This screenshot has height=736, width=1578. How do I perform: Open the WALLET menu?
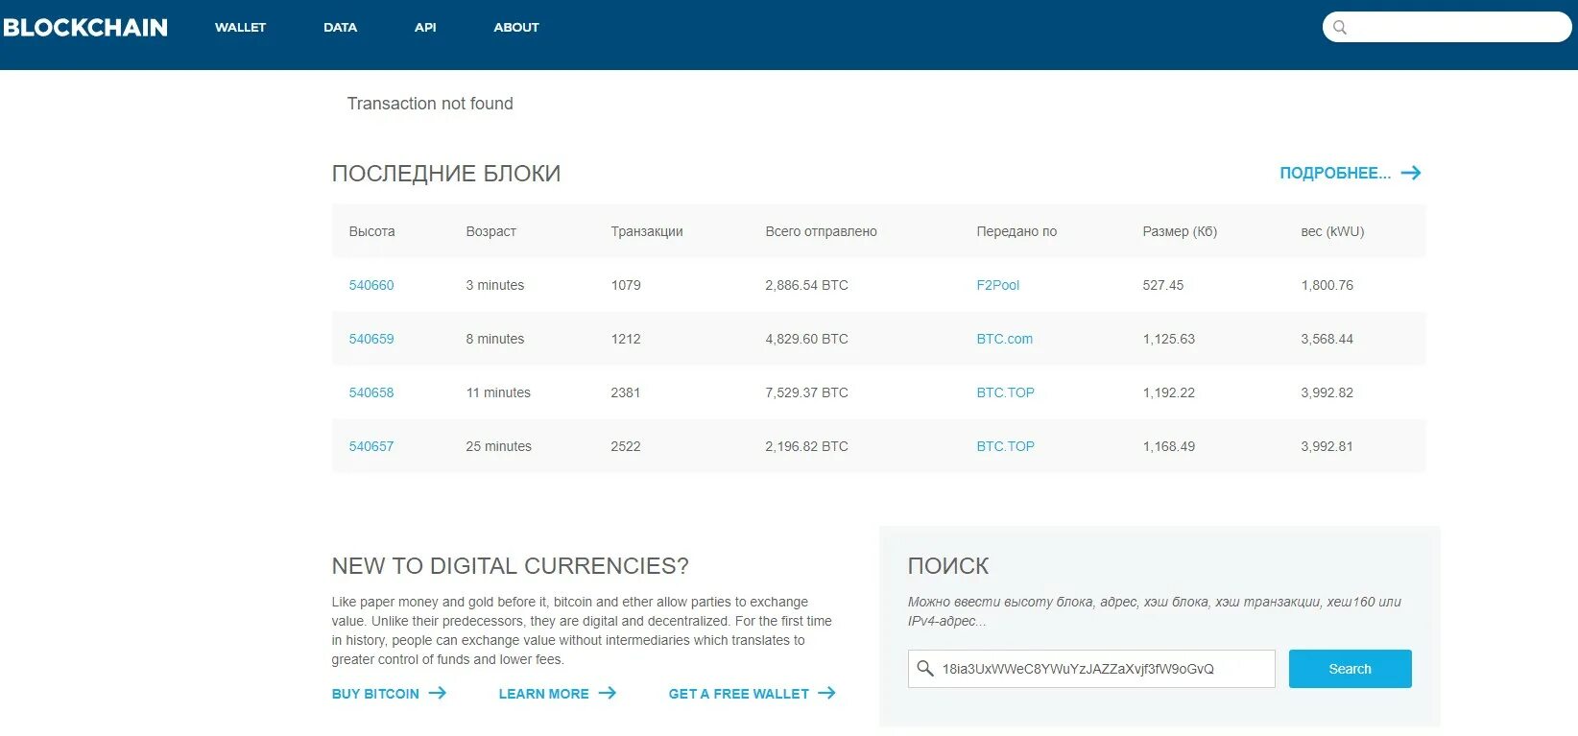pyautogui.click(x=240, y=28)
